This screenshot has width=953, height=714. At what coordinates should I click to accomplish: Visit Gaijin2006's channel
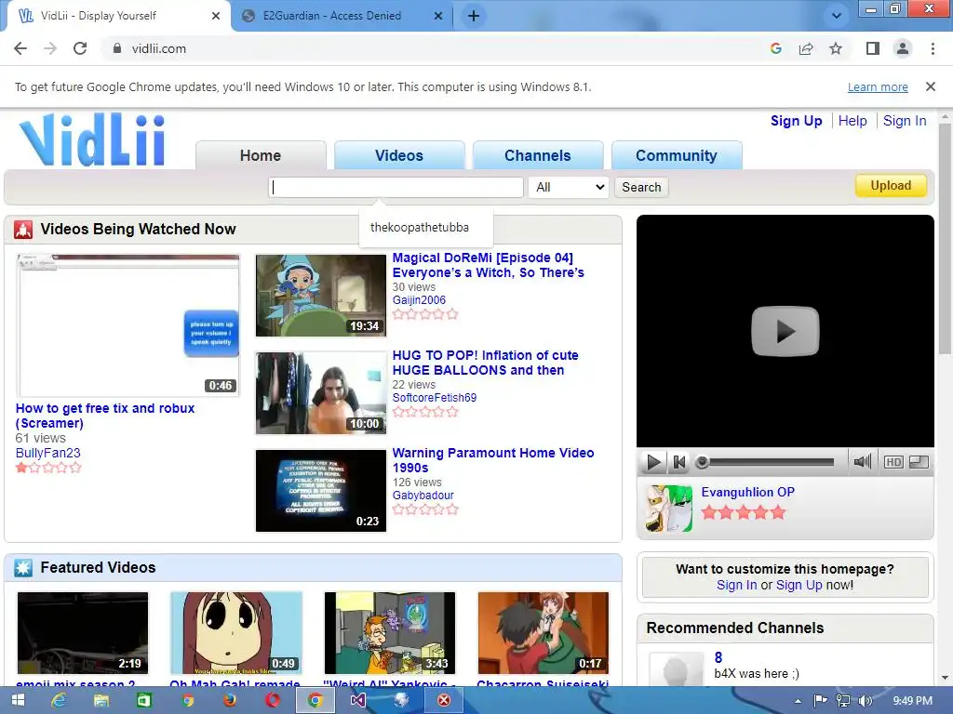tap(419, 300)
